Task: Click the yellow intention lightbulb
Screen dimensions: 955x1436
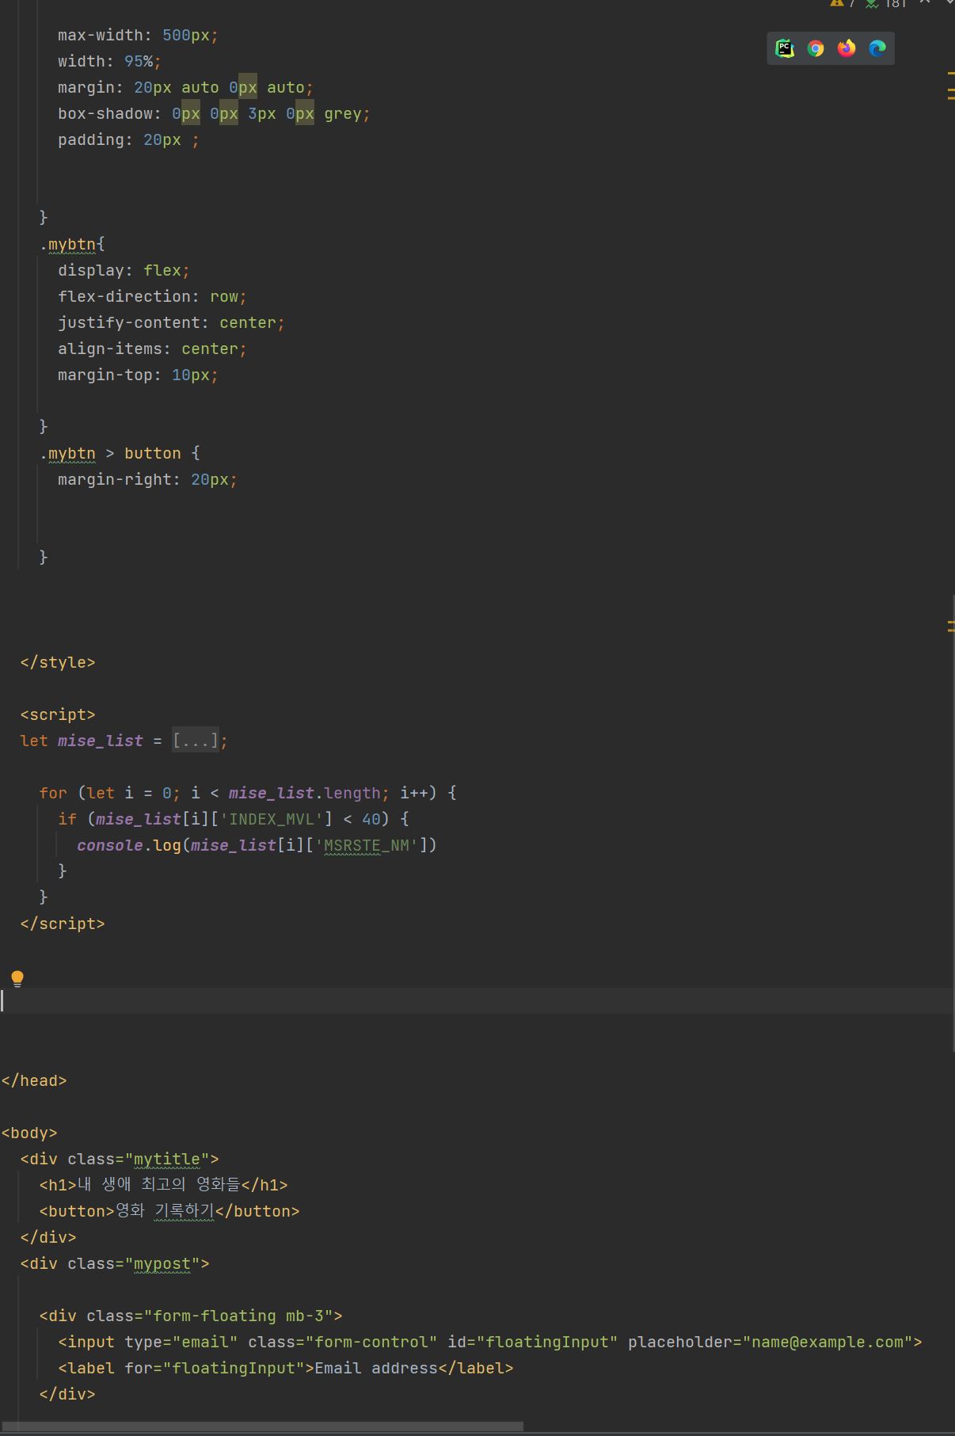Action: tap(17, 978)
